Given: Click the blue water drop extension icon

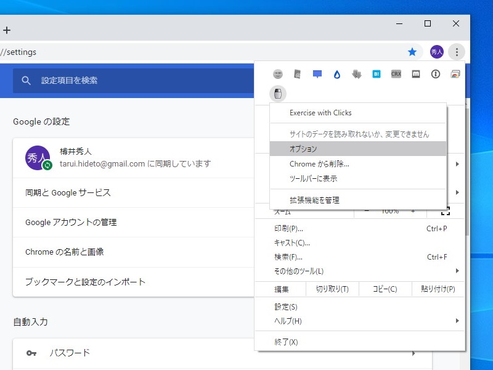Looking at the screenshot, I should 337,74.
